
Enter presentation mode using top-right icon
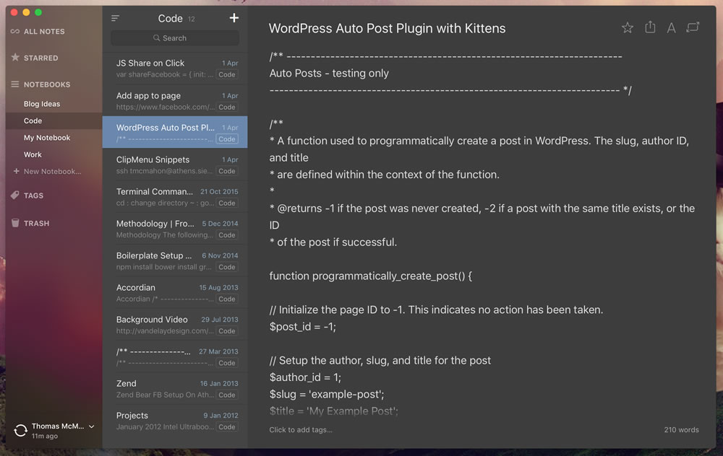point(693,27)
